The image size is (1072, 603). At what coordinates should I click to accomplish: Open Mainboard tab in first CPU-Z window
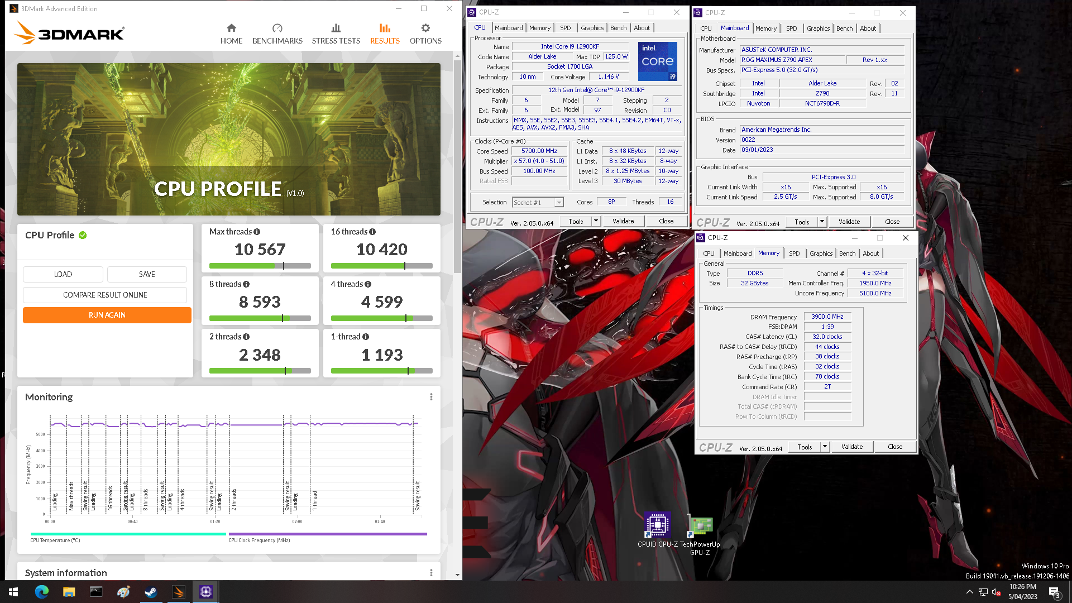click(509, 28)
